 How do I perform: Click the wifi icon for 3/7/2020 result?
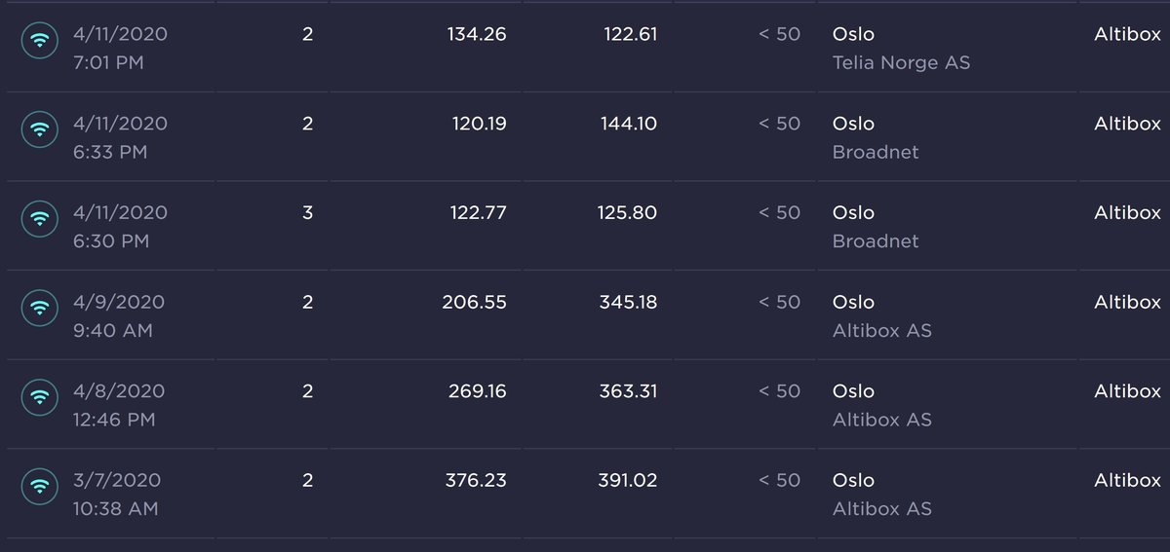pyautogui.click(x=40, y=486)
